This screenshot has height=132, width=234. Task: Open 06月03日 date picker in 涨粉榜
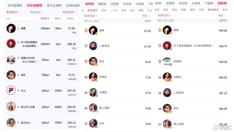(91, 16)
